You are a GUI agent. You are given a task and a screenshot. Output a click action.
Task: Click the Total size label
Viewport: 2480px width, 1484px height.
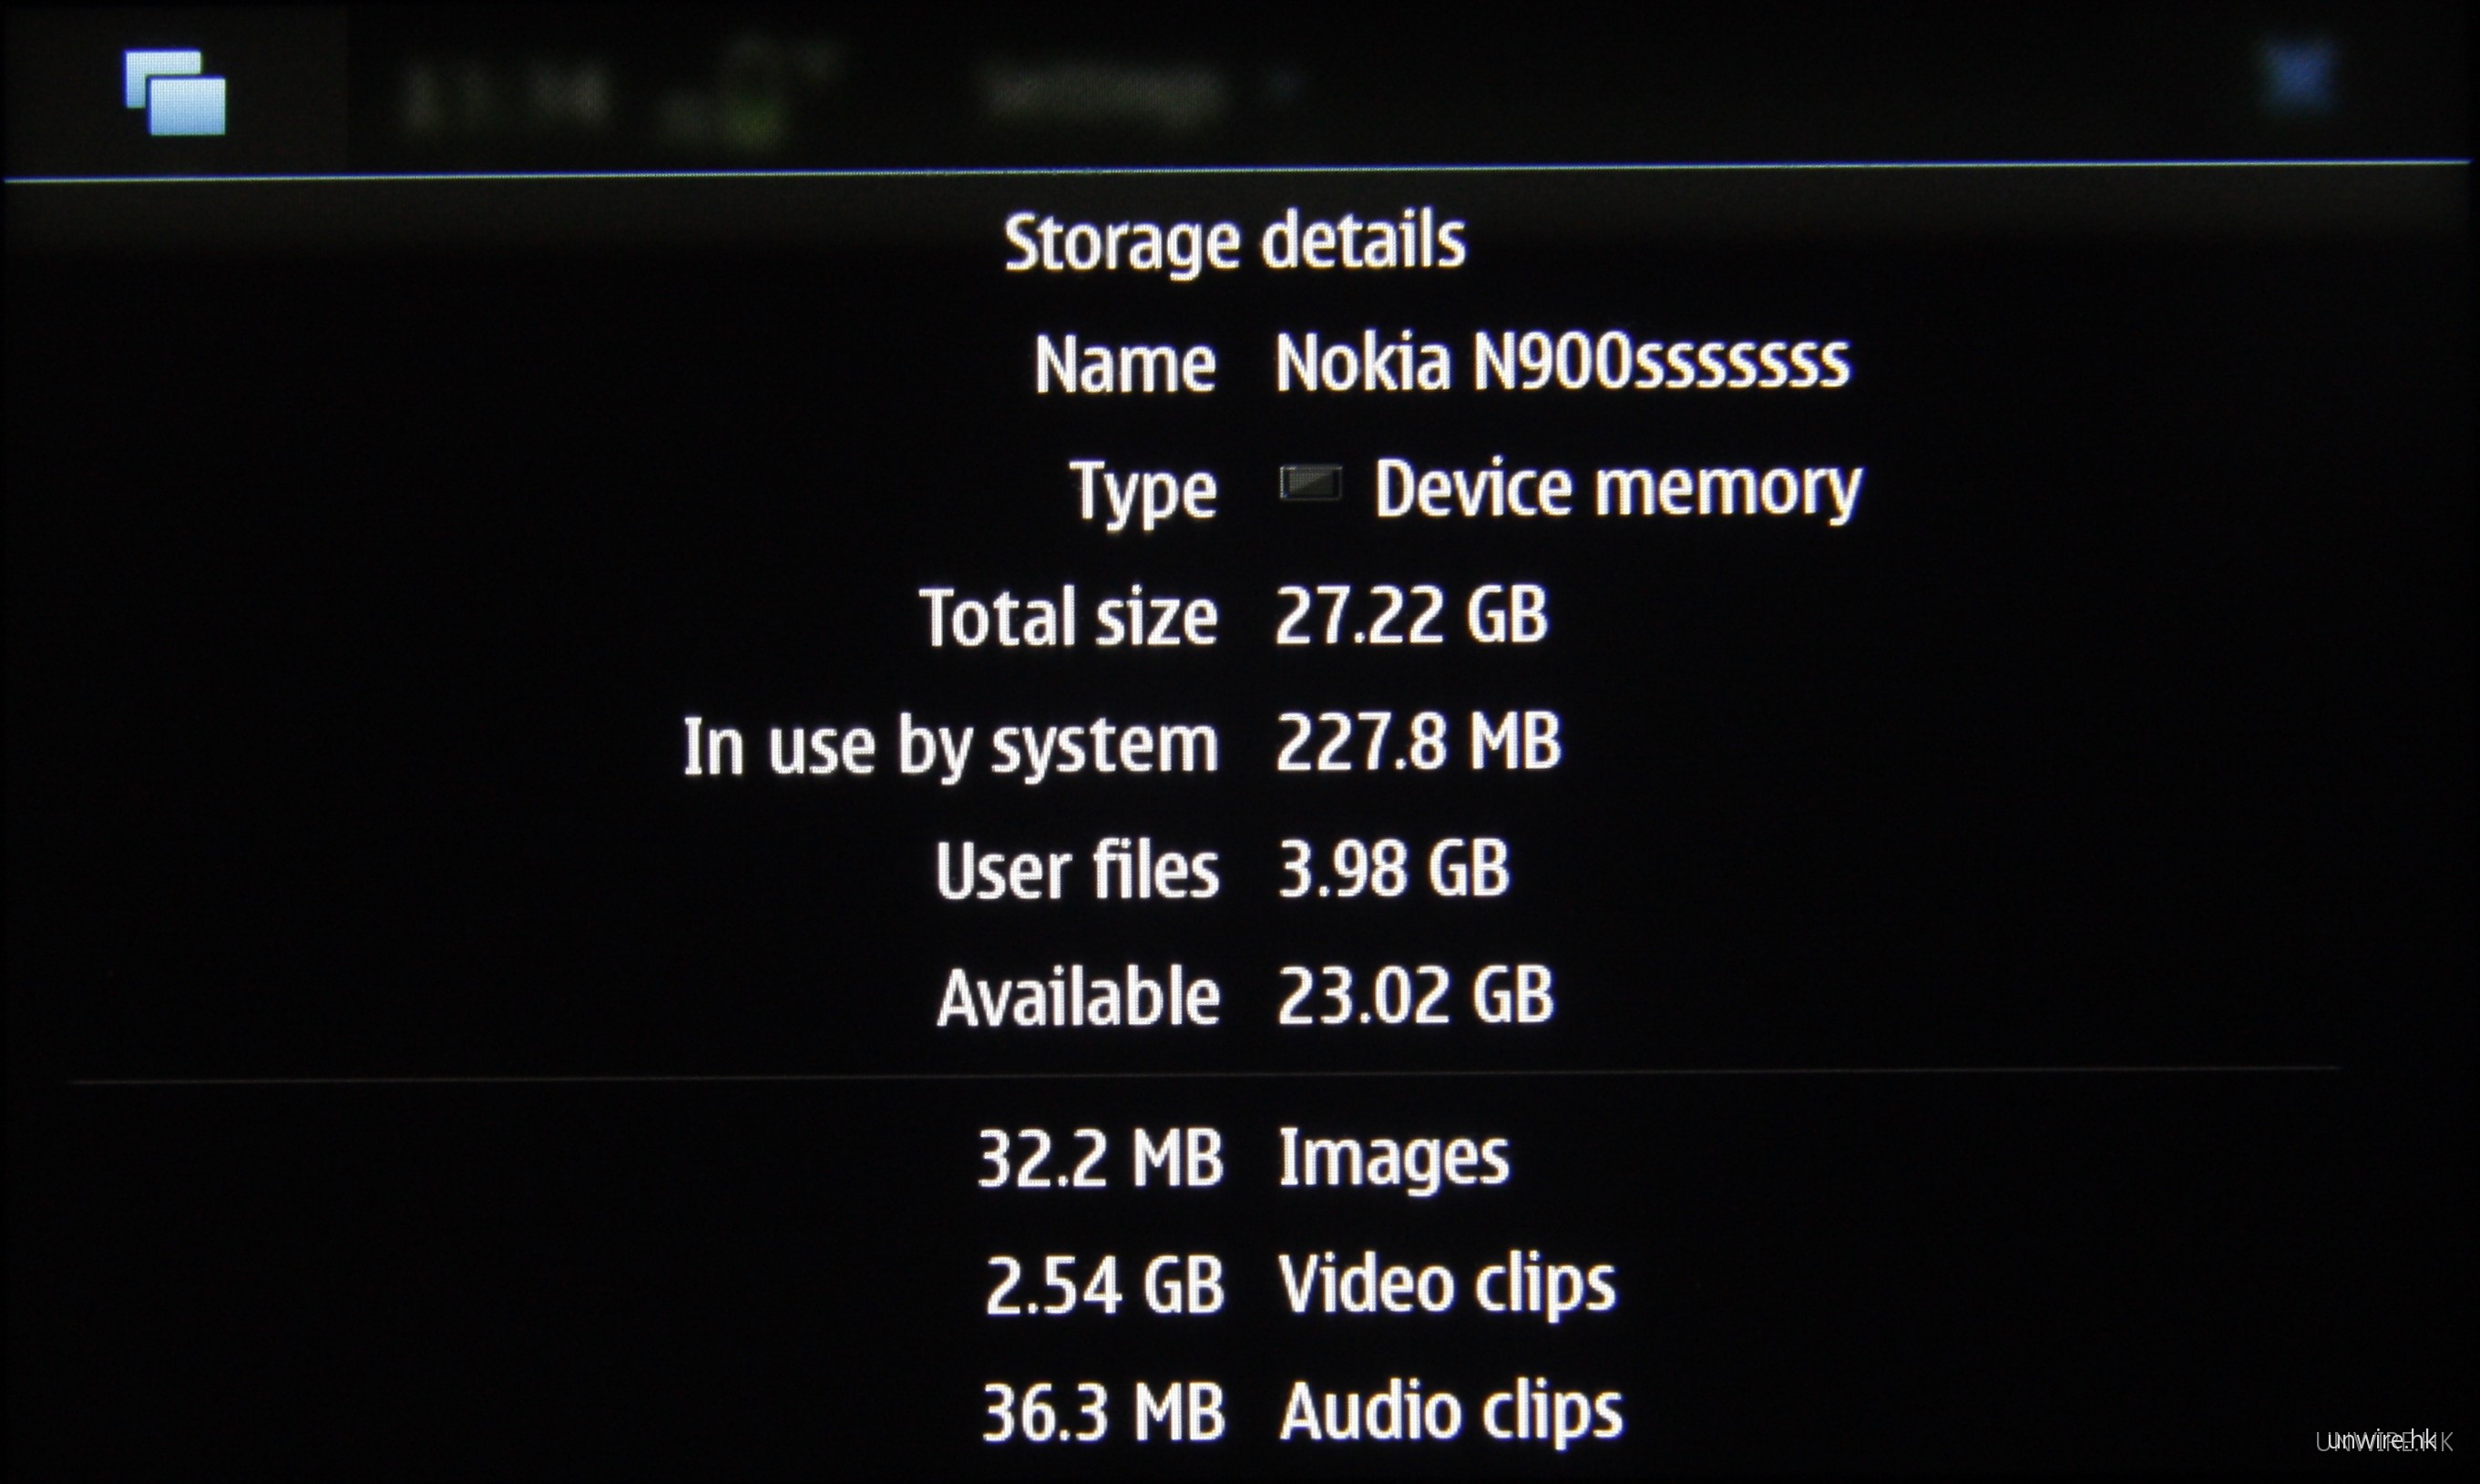[x=1068, y=617]
